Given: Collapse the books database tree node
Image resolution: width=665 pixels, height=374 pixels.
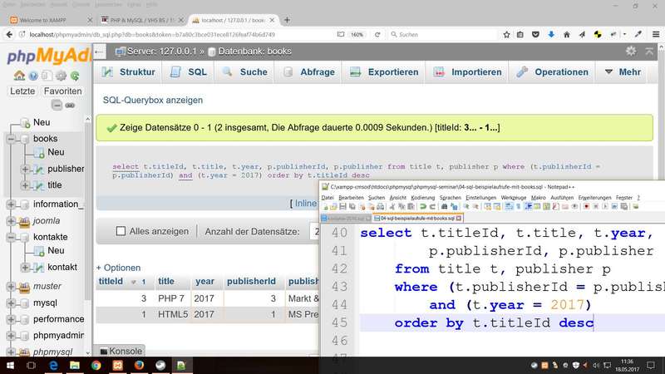Looking at the screenshot, I should [x=11, y=139].
